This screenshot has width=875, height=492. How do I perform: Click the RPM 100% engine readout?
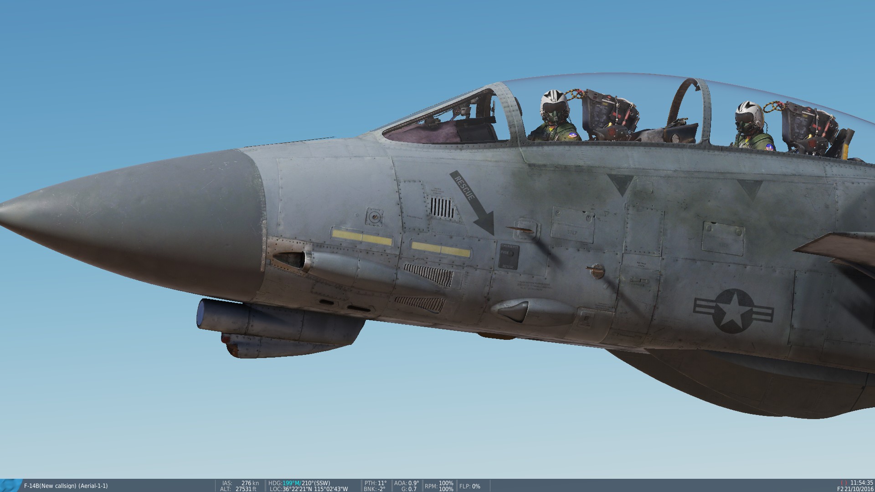click(x=439, y=486)
